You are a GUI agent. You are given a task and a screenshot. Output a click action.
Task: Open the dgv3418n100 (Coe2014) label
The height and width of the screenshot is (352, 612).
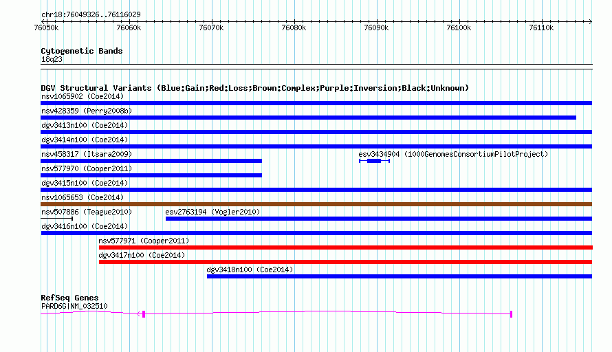pyautogui.click(x=250, y=269)
